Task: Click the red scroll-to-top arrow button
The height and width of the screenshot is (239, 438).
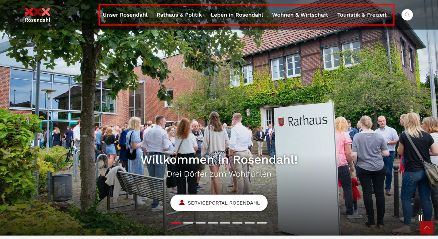Action: point(427,228)
